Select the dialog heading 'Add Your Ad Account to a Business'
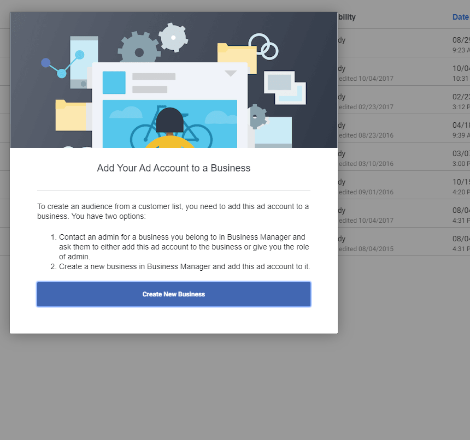The height and width of the screenshot is (440, 470). click(x=174, y=168)
